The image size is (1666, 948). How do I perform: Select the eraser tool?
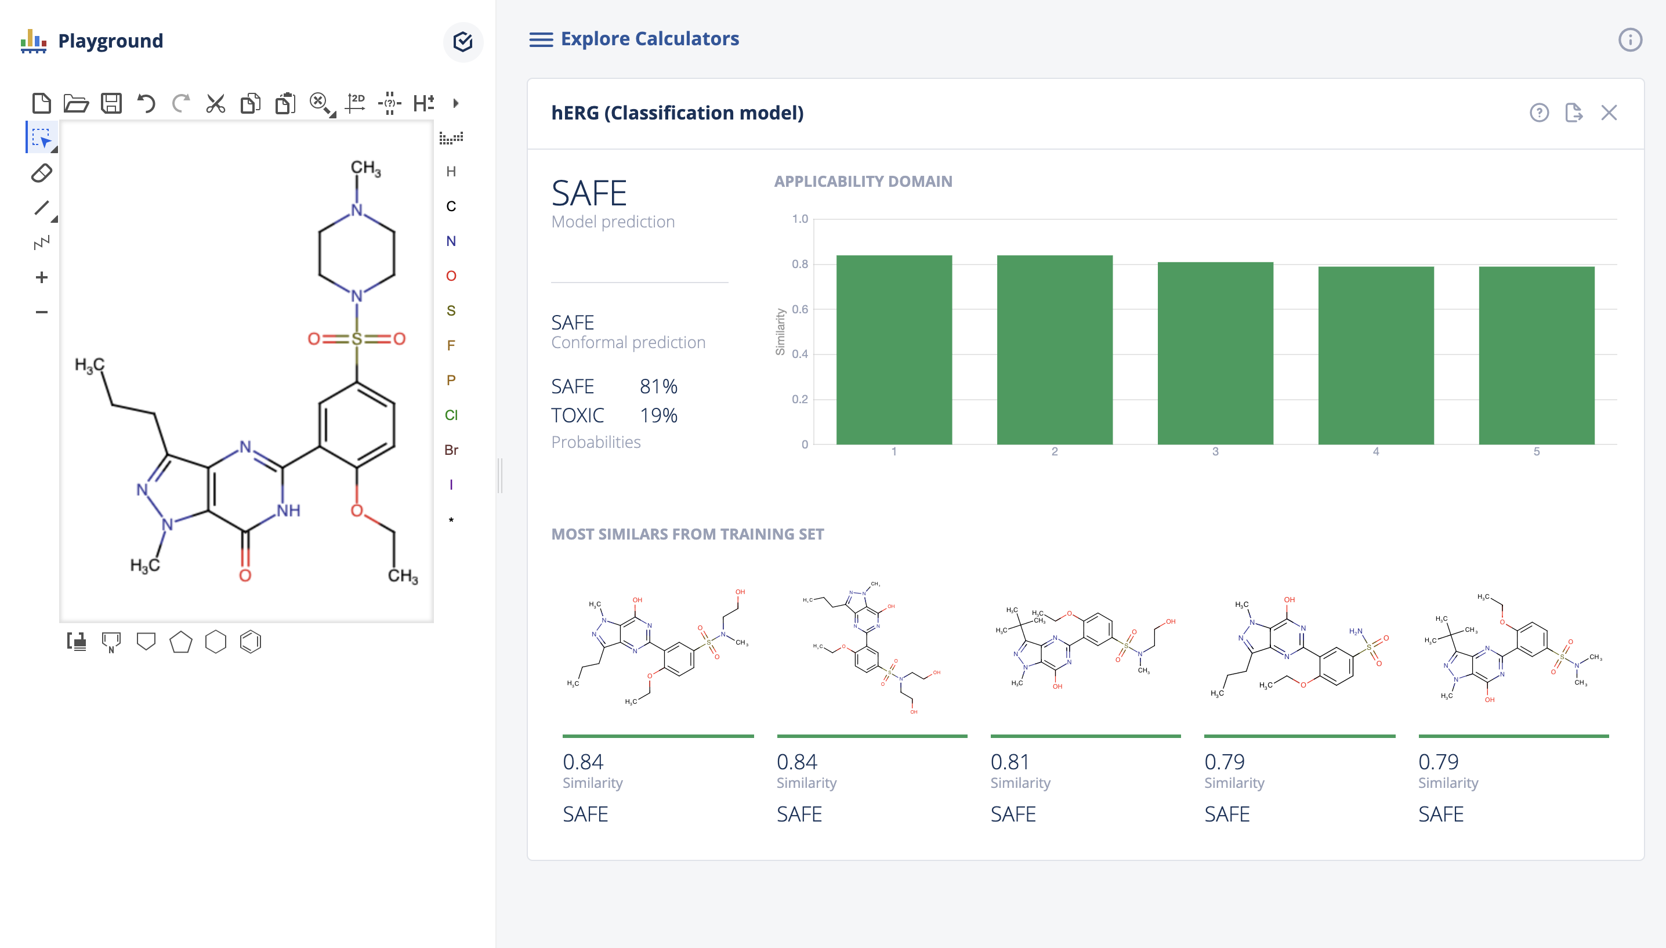pyautogui.click(x=42, y=173)
